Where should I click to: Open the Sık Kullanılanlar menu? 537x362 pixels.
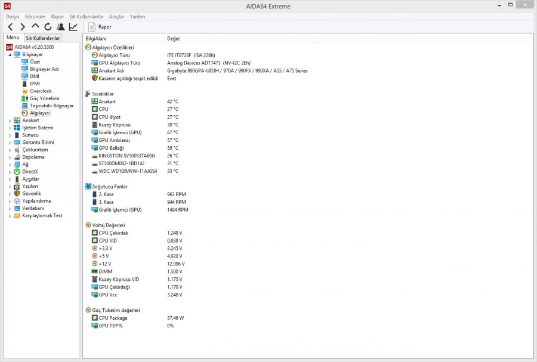[87, 17]
